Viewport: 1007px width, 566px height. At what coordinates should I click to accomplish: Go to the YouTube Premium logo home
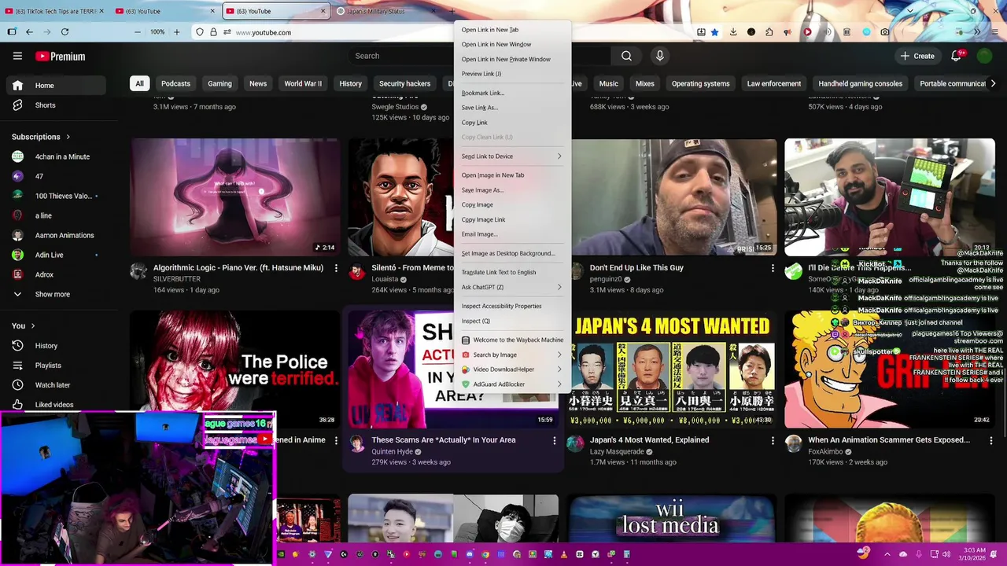[x=60, y=57]
